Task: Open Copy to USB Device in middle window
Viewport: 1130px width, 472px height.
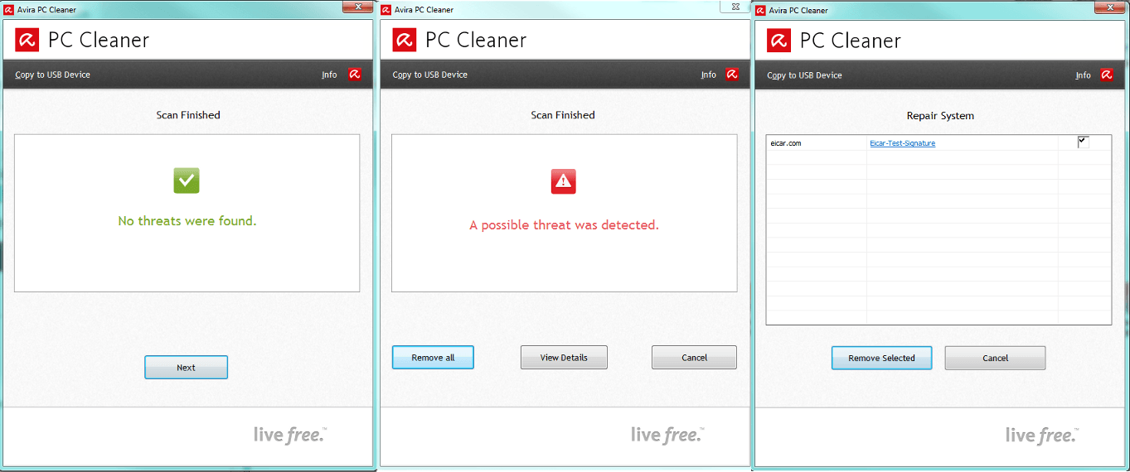Action: point(429,75)
